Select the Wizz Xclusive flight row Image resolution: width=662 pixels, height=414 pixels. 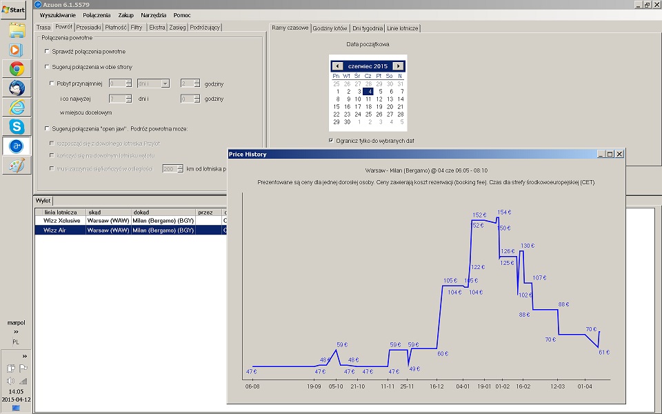(x=131, y=221)
